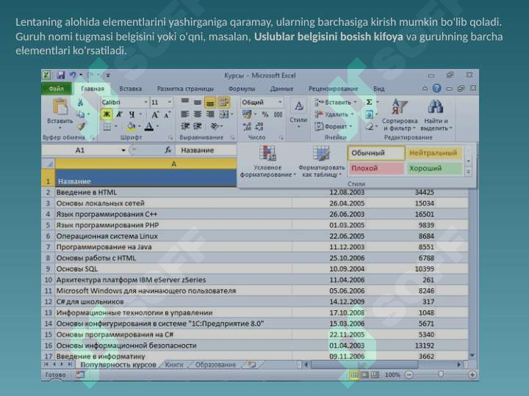This screenshot has height=396, width=529.
Task: Decrease the cell indent
Action: click(184, 126)
